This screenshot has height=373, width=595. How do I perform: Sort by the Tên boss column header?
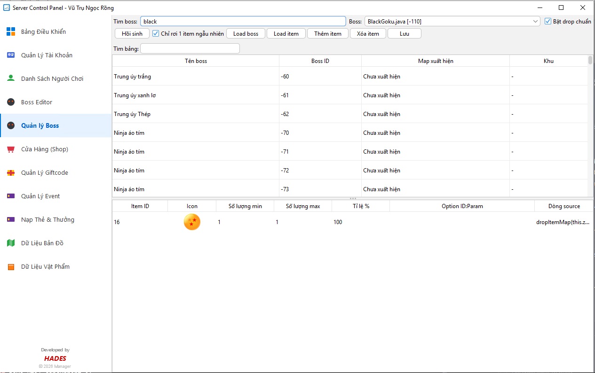[196, 61]
